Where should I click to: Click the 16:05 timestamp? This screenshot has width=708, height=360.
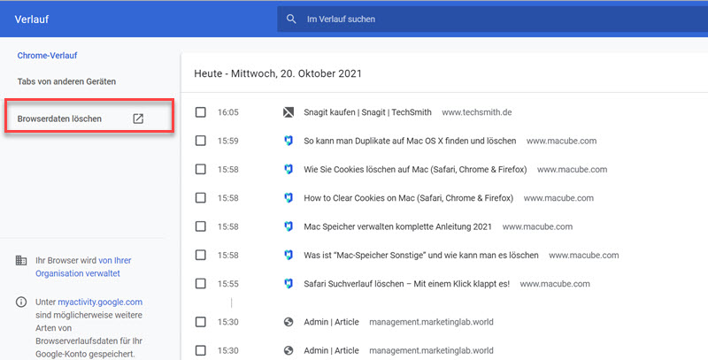click(x=228, y=112)
